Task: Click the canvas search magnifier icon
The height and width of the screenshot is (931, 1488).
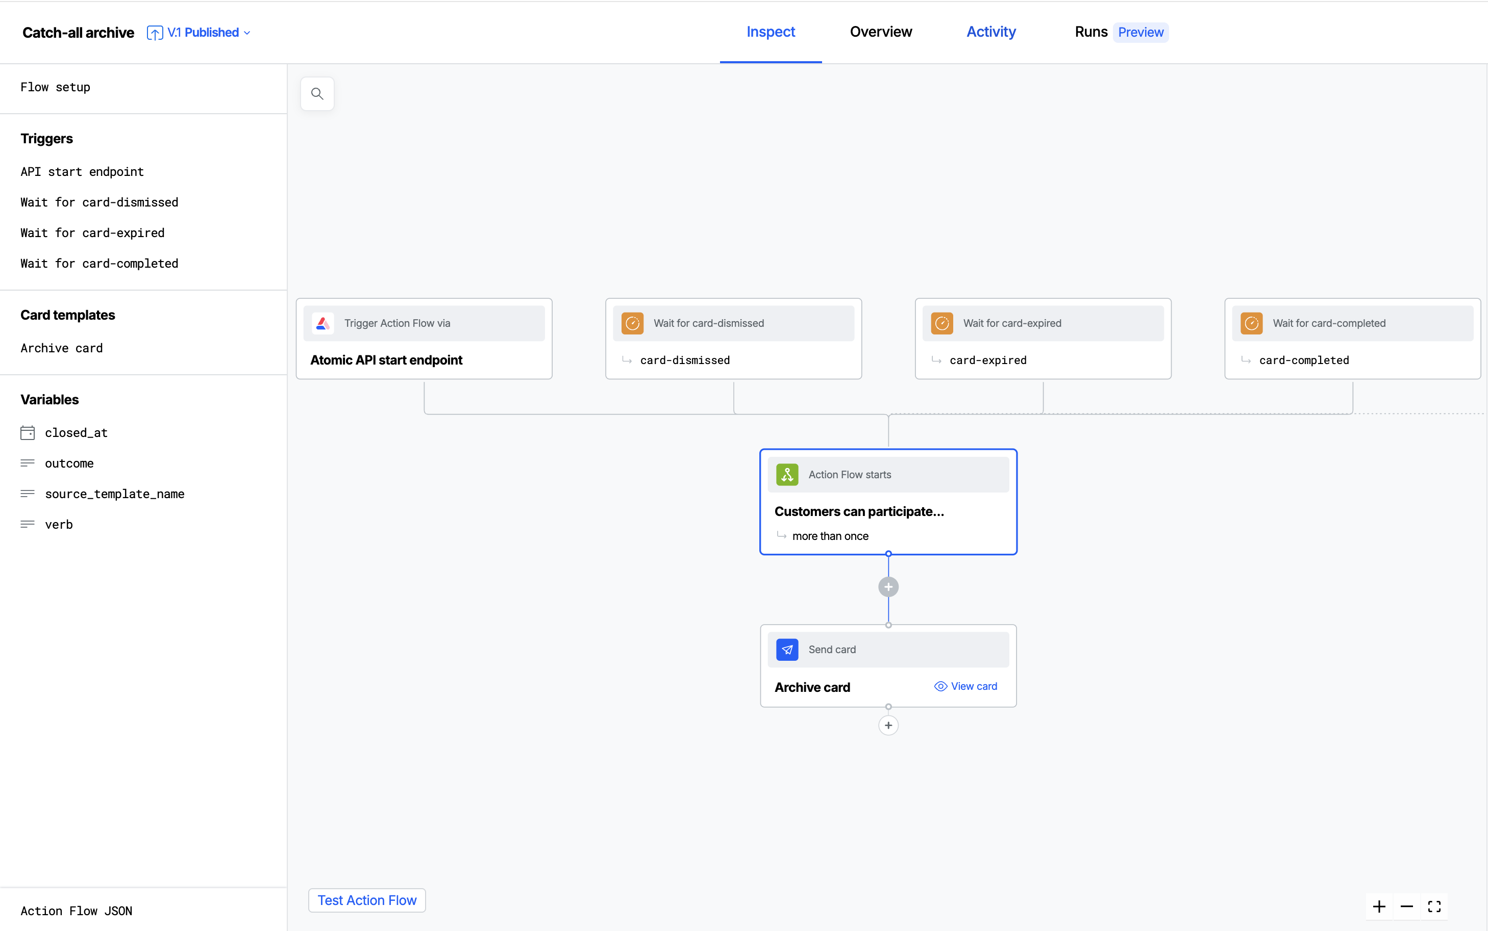Action: 317,94
